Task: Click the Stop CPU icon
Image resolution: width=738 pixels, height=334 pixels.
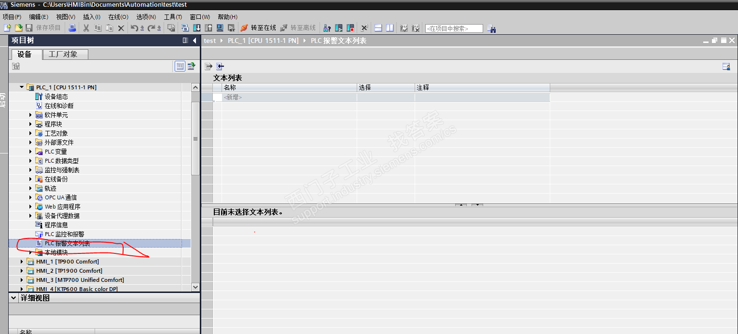Action: pos(350,28)
